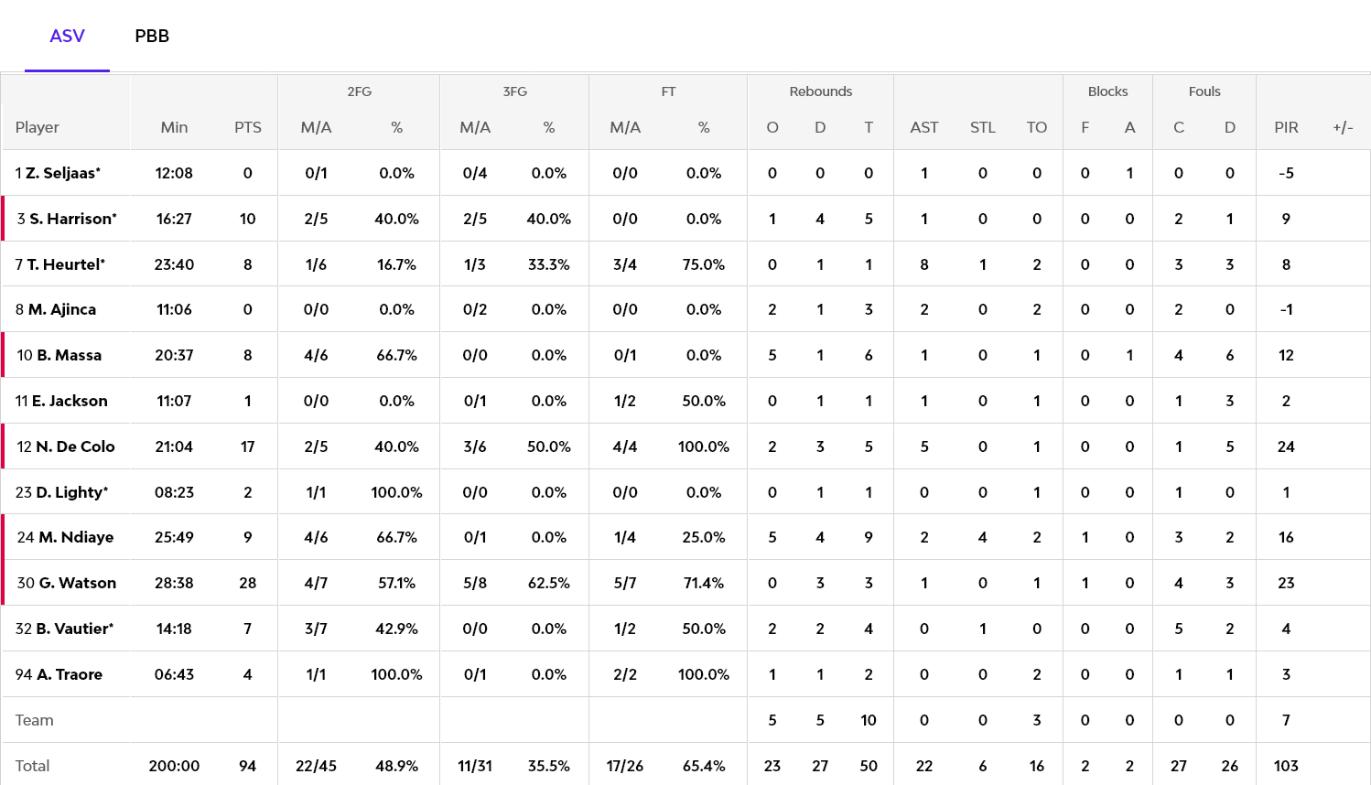
Task: Click A. Traore's player name
Action: pos(70,674)
